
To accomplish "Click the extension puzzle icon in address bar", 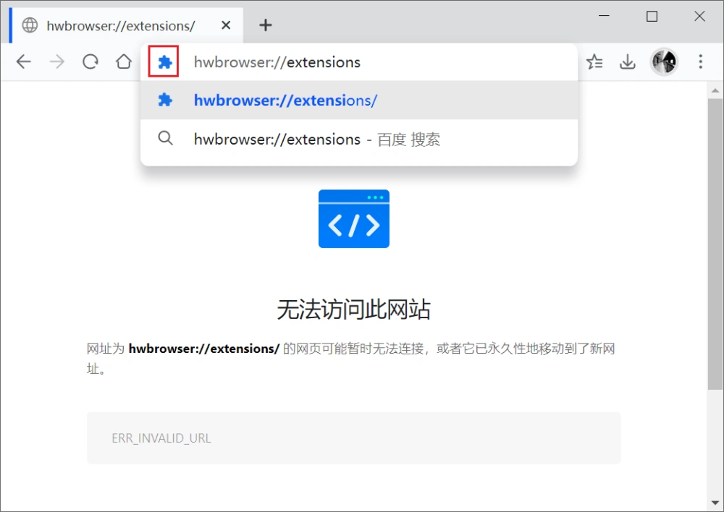I will [164, 61].
